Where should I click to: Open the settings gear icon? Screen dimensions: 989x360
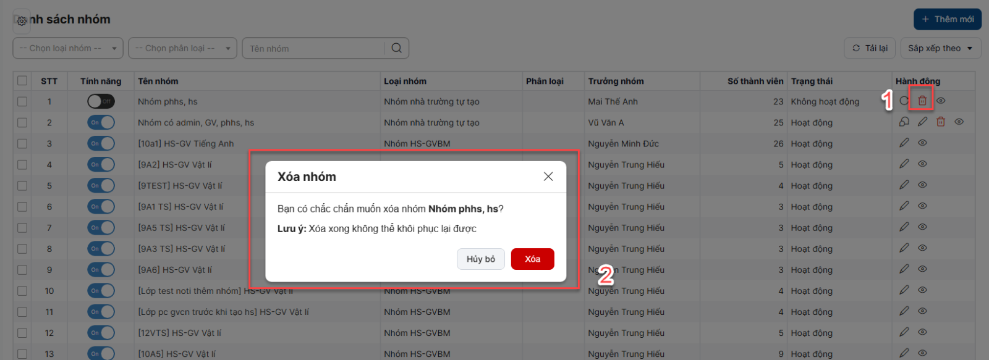22,21
